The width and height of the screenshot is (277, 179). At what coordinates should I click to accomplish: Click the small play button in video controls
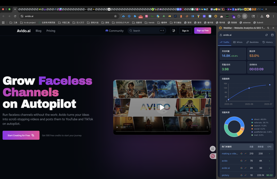coord(117,127)
